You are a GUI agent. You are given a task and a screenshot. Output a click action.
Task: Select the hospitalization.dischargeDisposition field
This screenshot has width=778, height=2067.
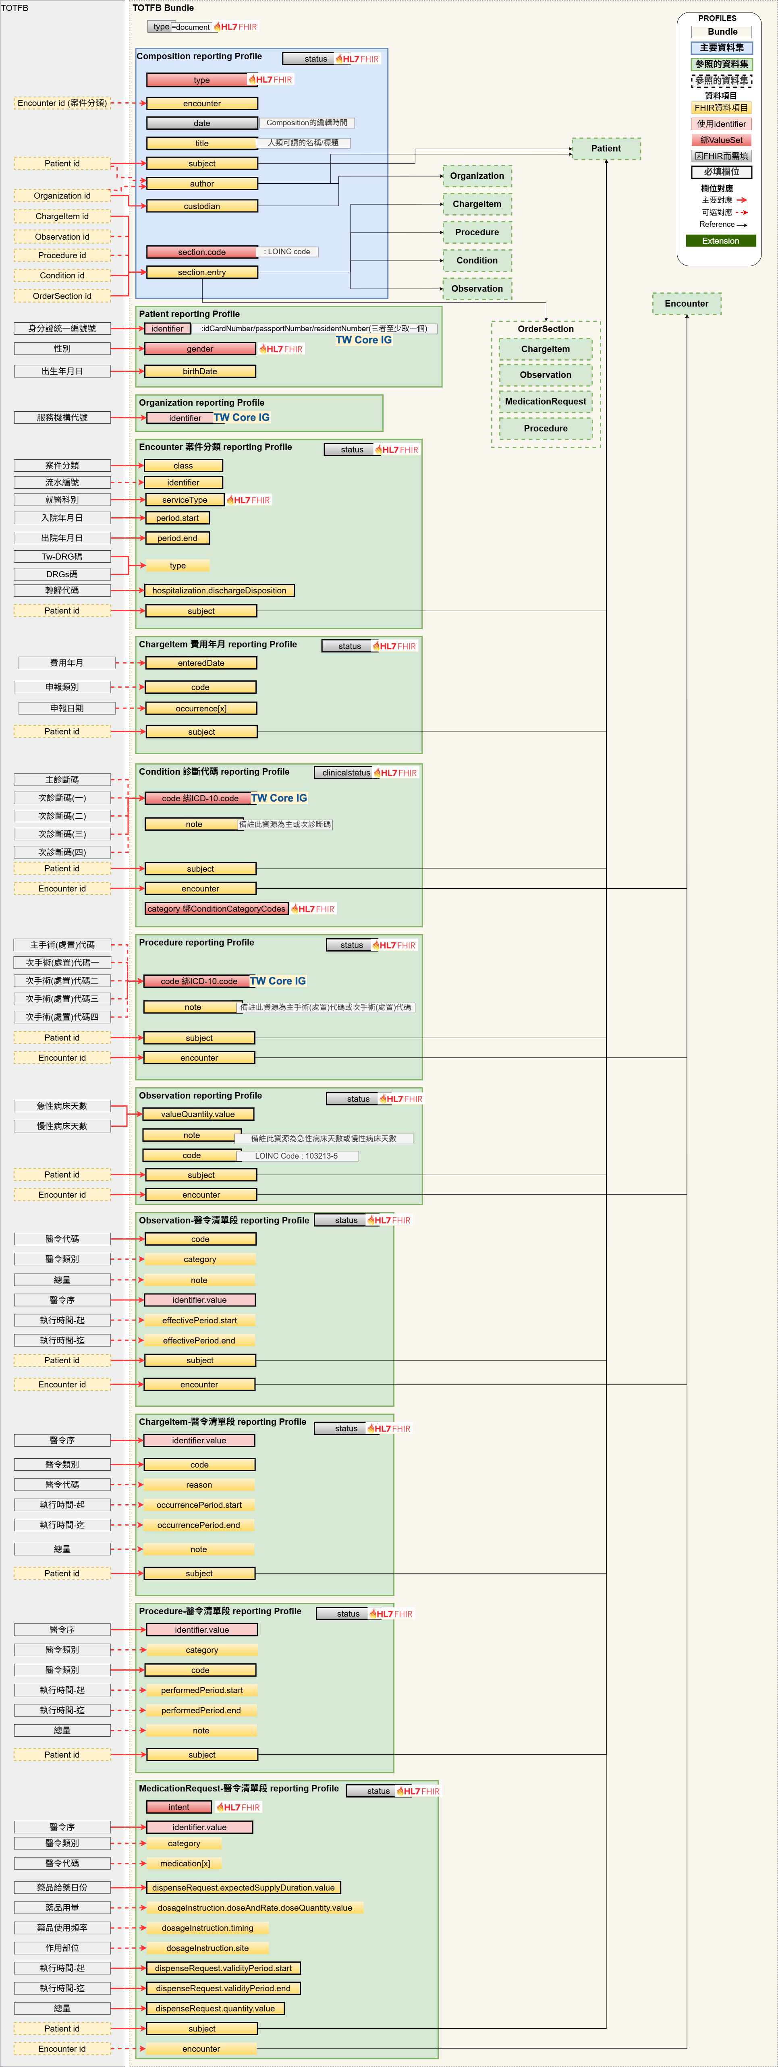(219, 591)
